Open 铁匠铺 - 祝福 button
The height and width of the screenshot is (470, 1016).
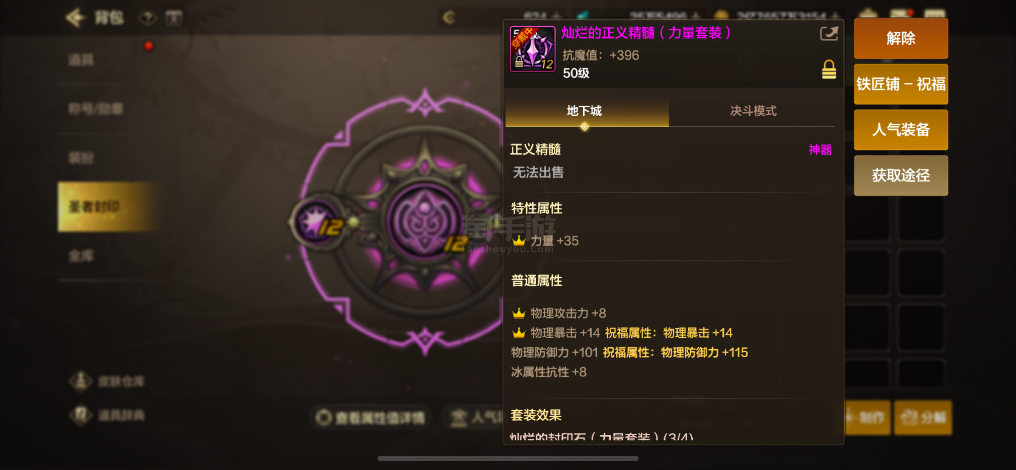900,84
